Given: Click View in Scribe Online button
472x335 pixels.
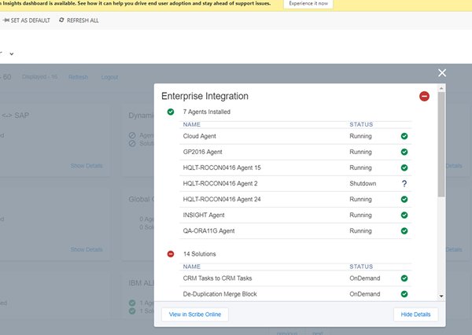Looking at the screenshot, I should coord(195,315).
